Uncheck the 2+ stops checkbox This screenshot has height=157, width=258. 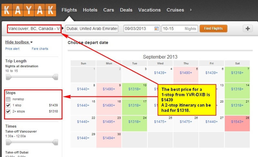point(8,112)
